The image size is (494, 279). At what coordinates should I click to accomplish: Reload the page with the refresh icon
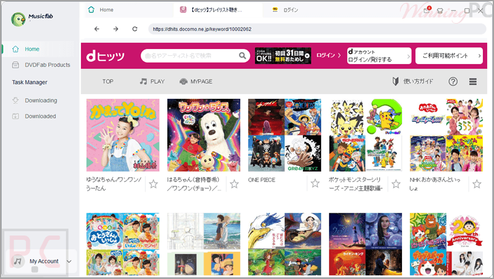pyautogui.click(x=134, y=29)
